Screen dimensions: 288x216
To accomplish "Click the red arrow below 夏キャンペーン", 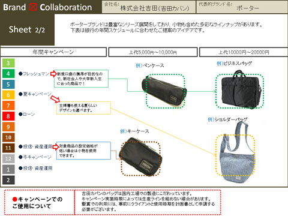I will 55,99.
